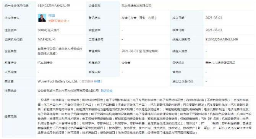Select the 参保人数 label cell
The height and width of the screenshot is (139, 256).
coord(103,72)
